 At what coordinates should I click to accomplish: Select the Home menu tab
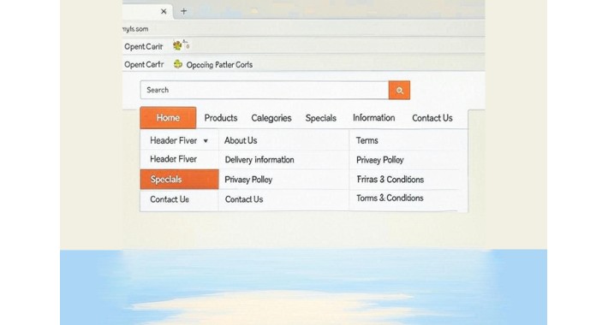coord(168,118)
